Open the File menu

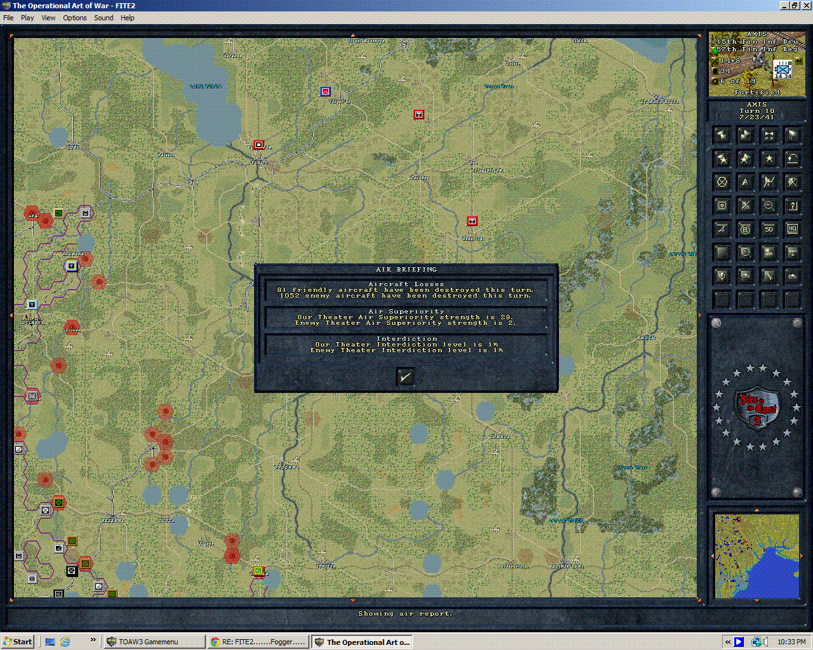tap(8, 18)
